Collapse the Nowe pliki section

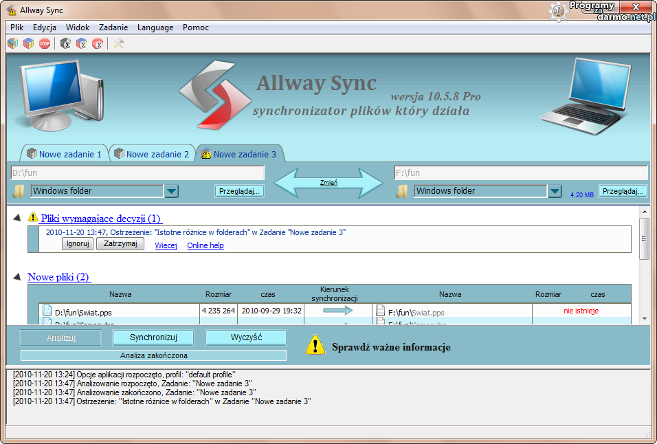pyautogui.click(x=16, y=276)
